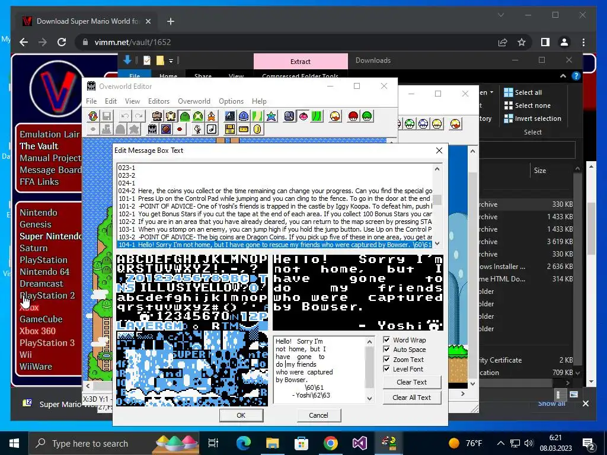Click the message list scroll-up arrow
Screen dimensions: 607x455
pos(437,169)
